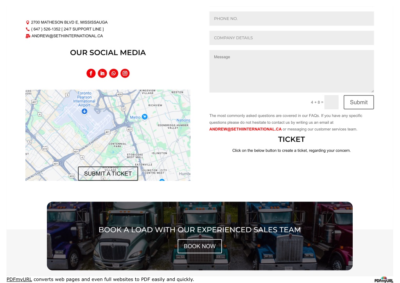This screenshot has width=400, height=283.
Task: Open the PDFmyURL text link
Action: coord(19,279)
